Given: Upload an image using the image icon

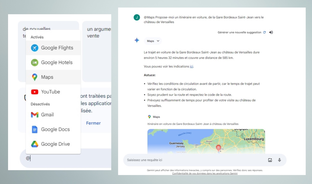Looking at the screenshot, I should pos(270,160).
